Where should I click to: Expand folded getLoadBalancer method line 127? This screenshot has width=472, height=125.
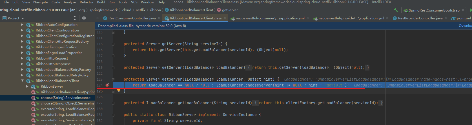coord(113,103)
